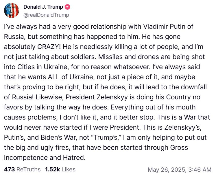Open the May 26, 2025 timestamp permalink
Screen dimensions: 216x176
[180, 169]
